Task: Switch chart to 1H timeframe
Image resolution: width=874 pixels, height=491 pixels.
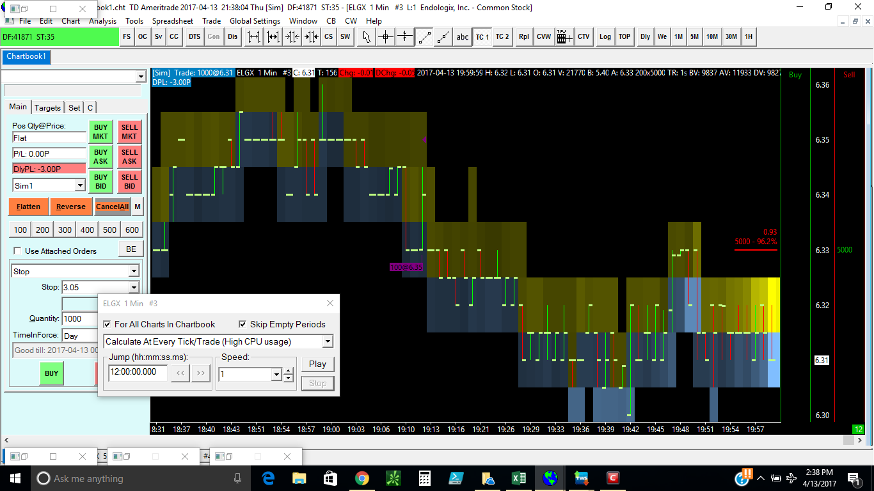Action: 748,37
